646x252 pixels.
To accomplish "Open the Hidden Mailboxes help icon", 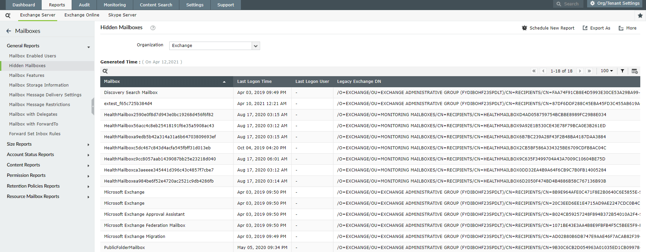I will coord(153,28).
